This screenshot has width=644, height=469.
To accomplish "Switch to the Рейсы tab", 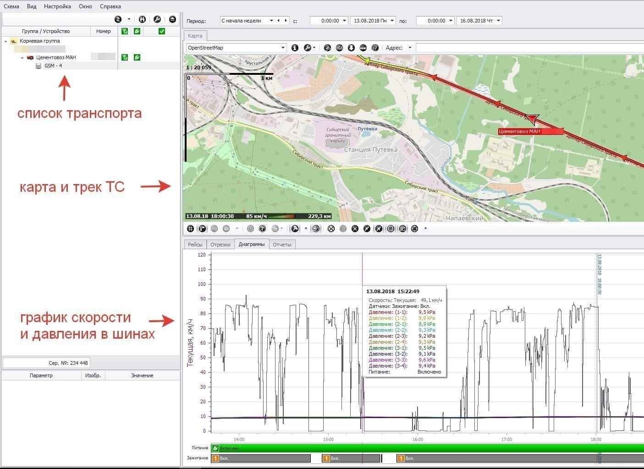I will pyautogui.click(x=195, y=245).
